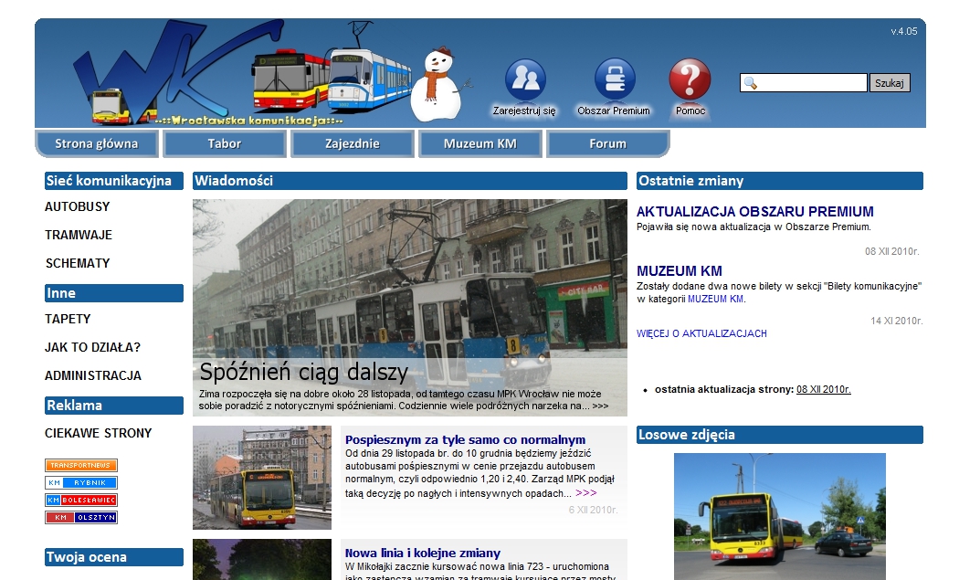
Task: Focus the search input field
Action: pos(804,82)
